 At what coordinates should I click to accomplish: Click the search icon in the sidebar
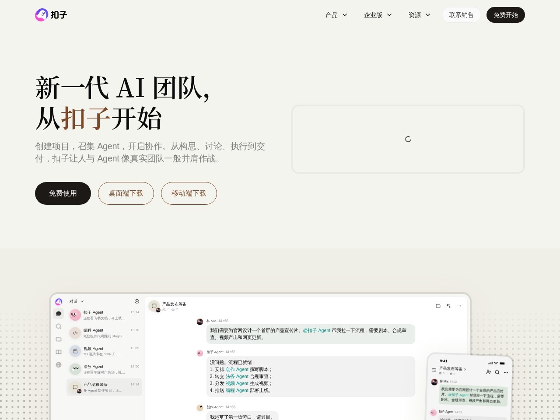click(59, 326)
